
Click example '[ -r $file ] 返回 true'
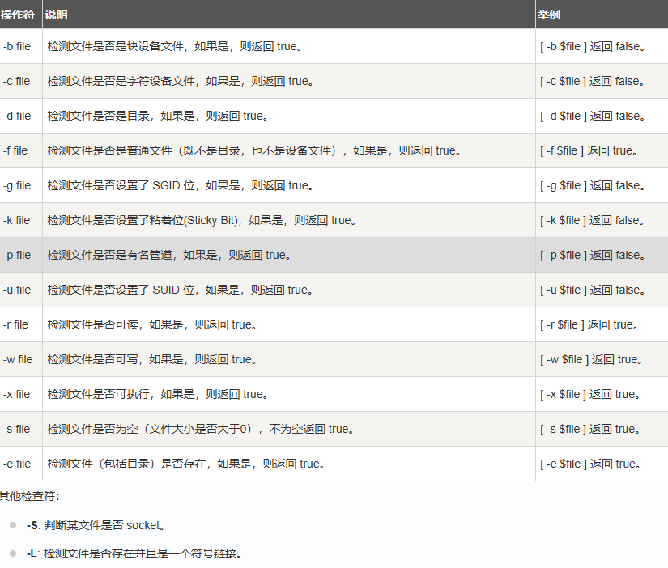point(590,324)
